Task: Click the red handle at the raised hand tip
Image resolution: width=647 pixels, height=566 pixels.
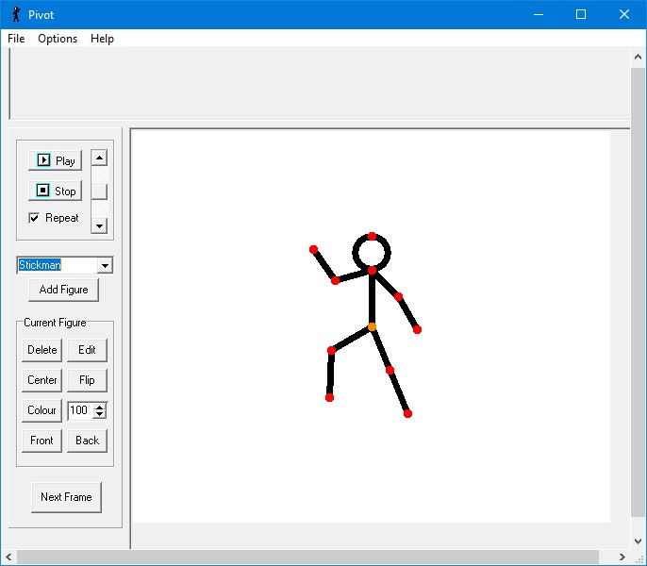Action: pos(314,250)
